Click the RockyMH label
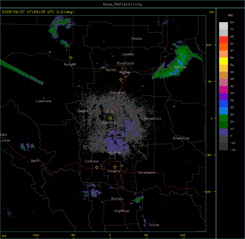The image size is (245, 239). coord(70,64)
